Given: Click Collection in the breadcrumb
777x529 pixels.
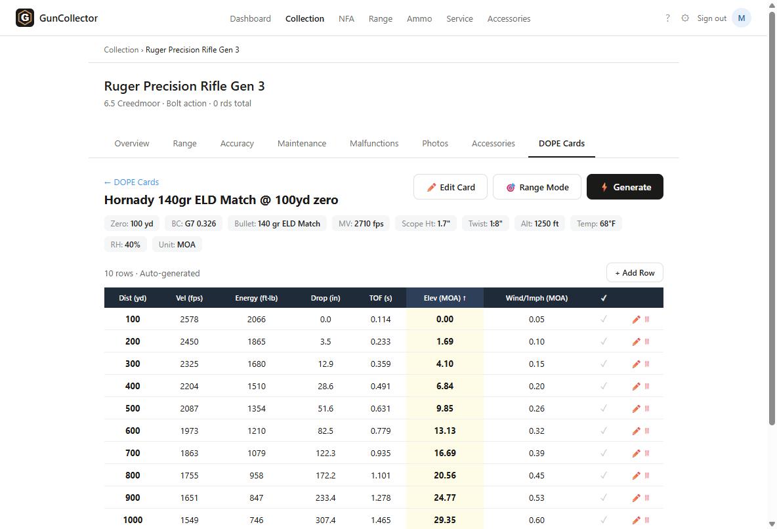Looking at the screenshot, I should pos(121,50).
